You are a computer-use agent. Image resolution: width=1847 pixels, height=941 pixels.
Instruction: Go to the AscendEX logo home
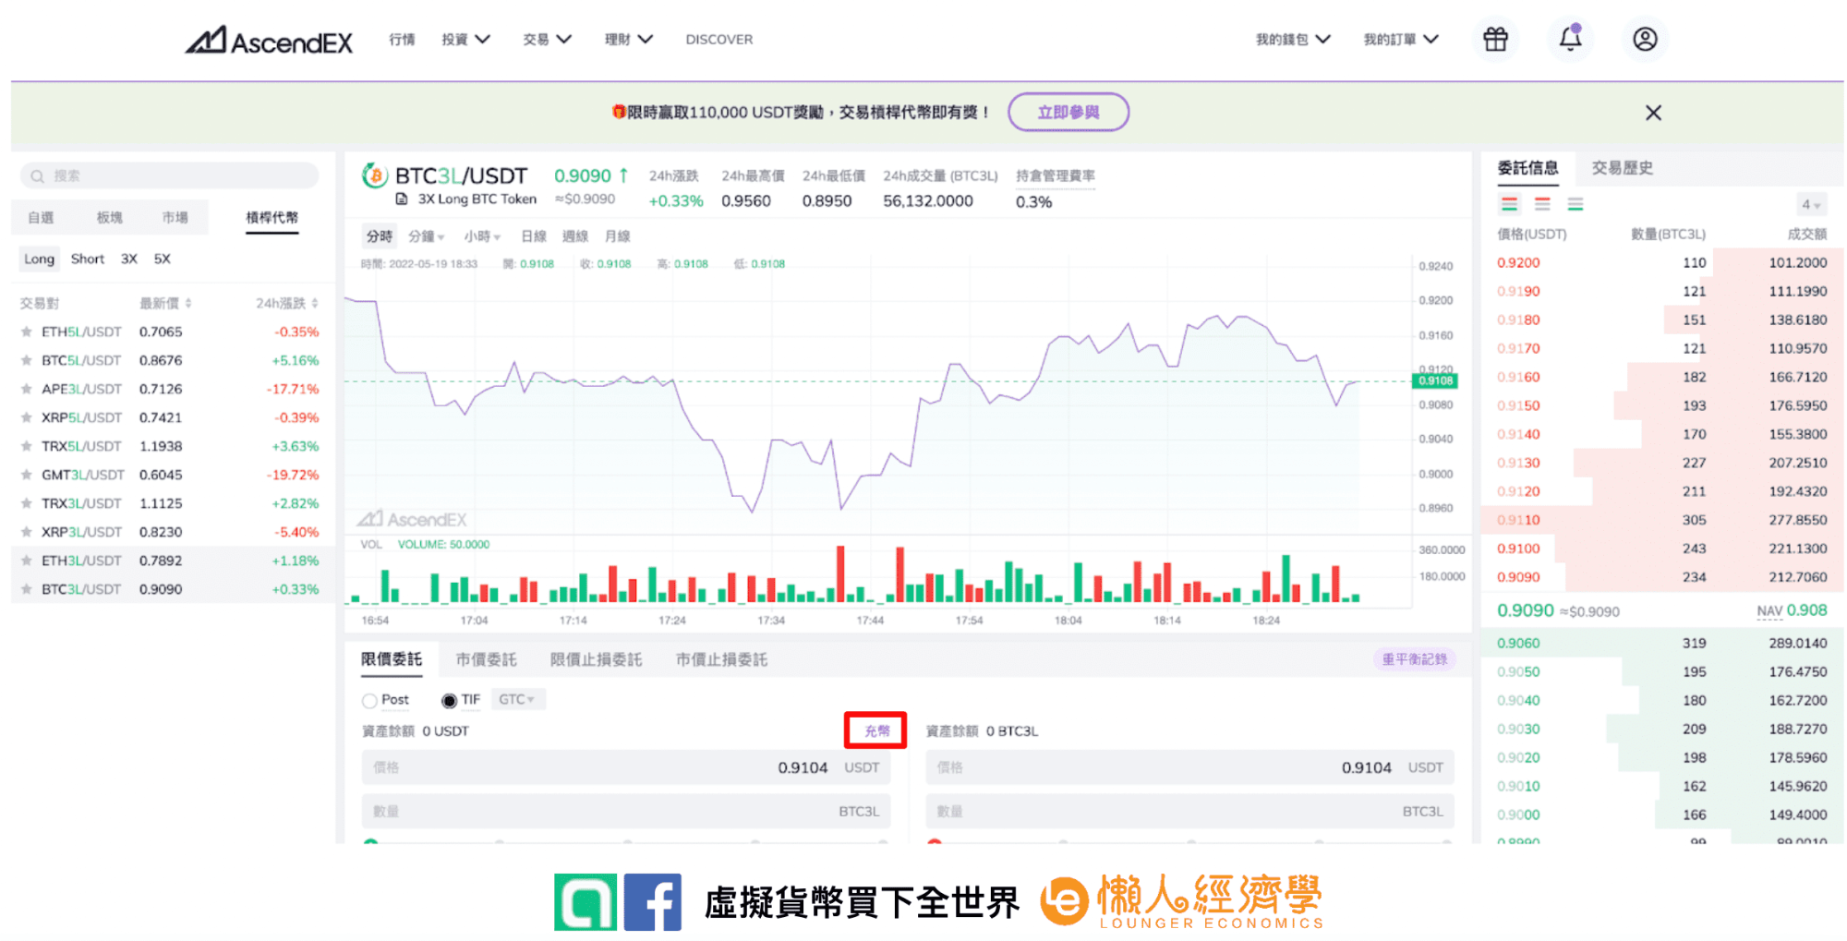coord(269,40)
